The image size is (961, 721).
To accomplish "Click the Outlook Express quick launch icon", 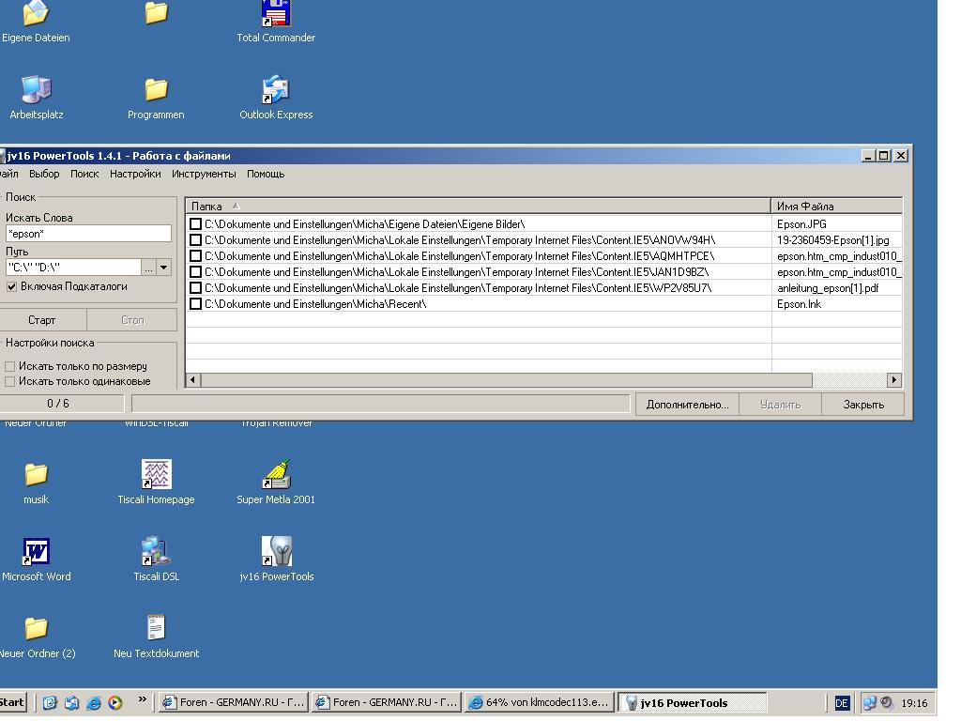I will [71, 702].
